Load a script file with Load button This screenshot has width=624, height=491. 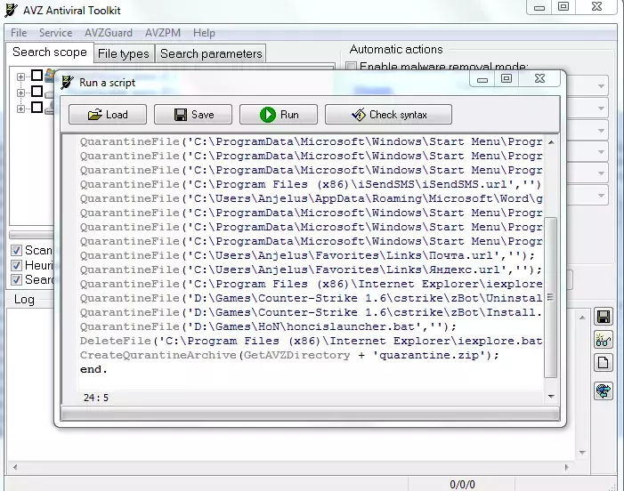[x=108, y=115]
